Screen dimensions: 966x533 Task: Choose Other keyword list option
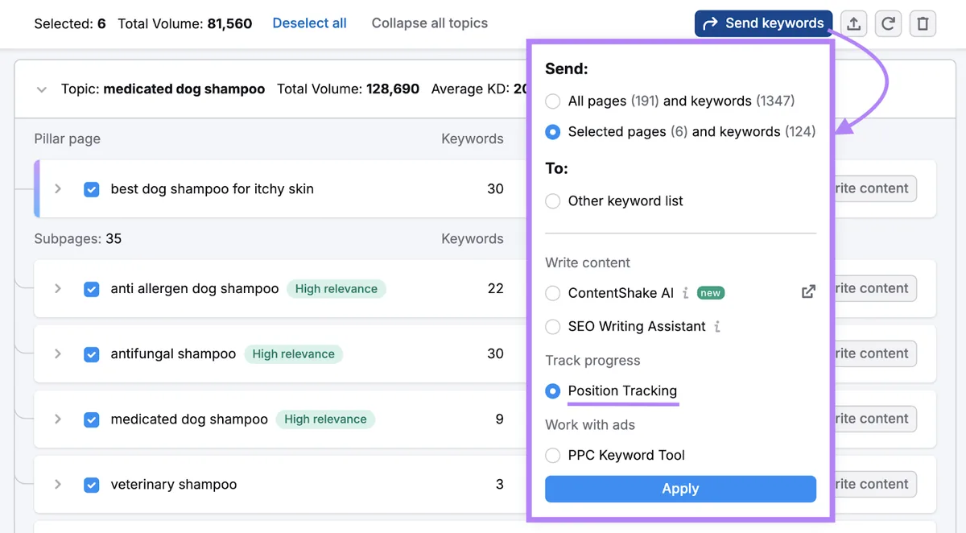pos(553,201)
